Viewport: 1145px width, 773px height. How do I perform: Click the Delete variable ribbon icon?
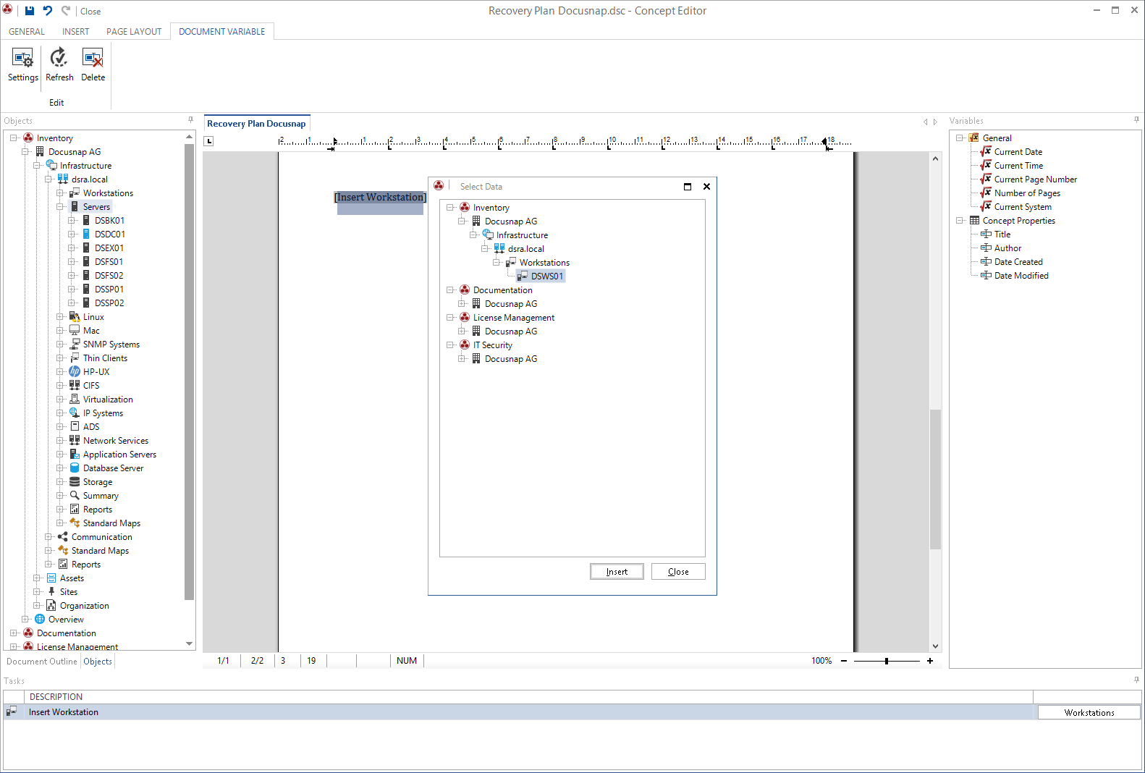[93, 64]
